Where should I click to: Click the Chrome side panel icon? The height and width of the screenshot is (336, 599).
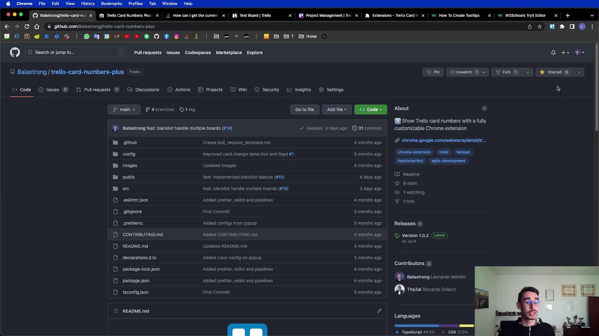[x=572, y=27]
